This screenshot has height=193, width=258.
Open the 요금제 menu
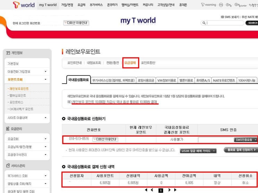coord(82,5)
